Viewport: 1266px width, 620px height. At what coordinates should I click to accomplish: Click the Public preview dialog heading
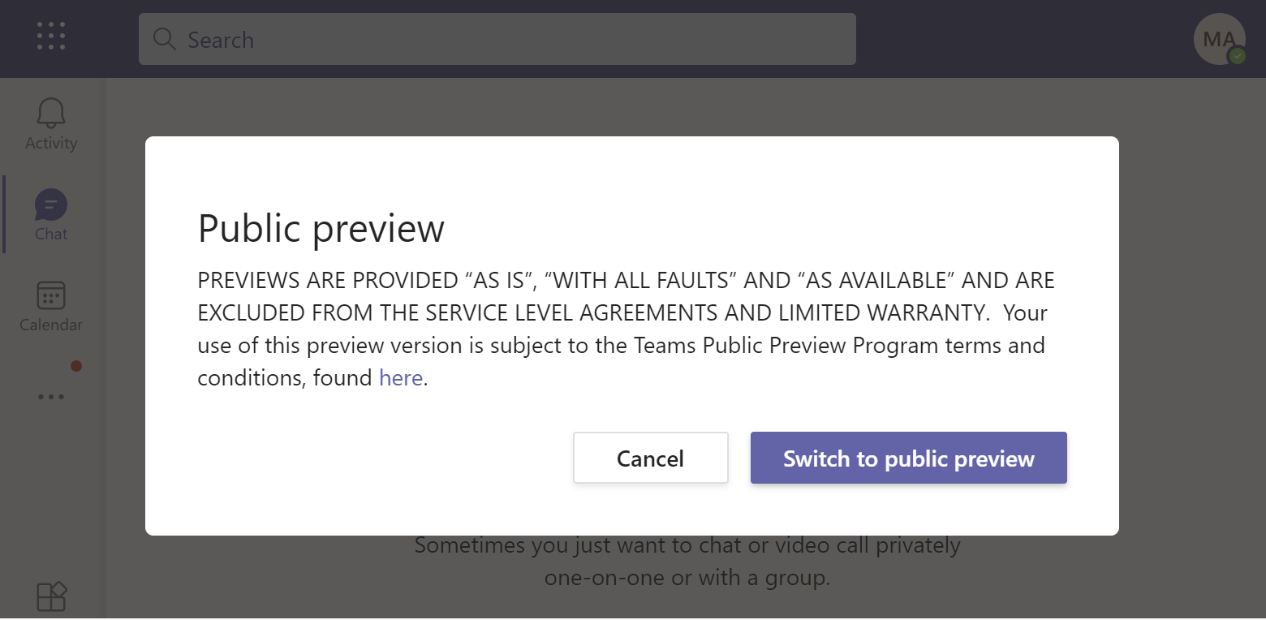pos(321,229)
